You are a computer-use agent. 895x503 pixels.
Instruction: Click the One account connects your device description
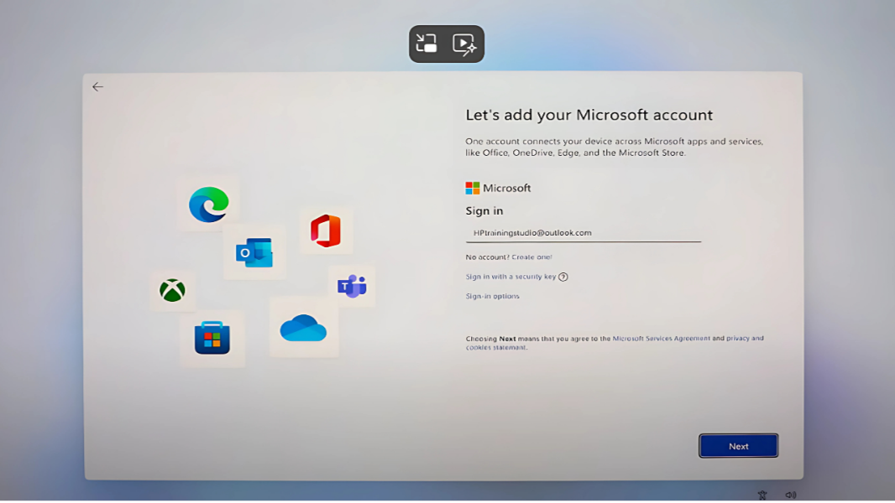615,147
